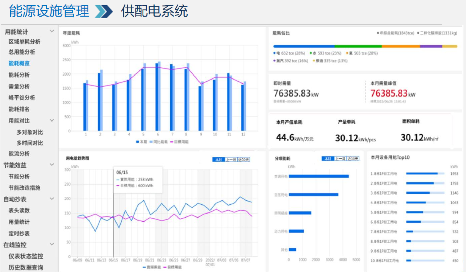Open 总用能分析 page
466x272 pixels.
click(x=22, y=52)
